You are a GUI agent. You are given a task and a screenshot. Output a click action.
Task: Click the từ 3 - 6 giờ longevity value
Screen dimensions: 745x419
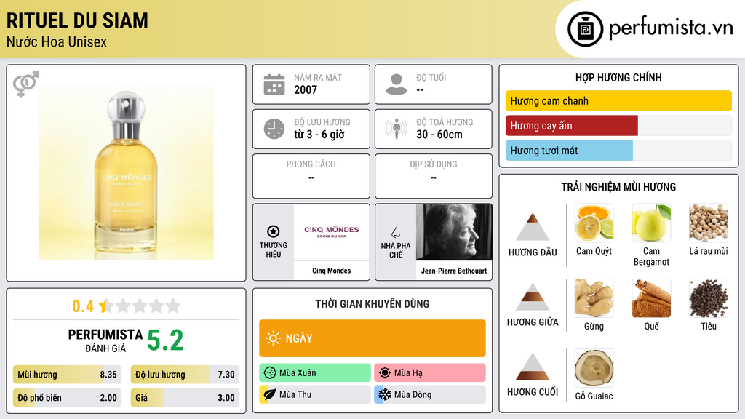[319, 135]
